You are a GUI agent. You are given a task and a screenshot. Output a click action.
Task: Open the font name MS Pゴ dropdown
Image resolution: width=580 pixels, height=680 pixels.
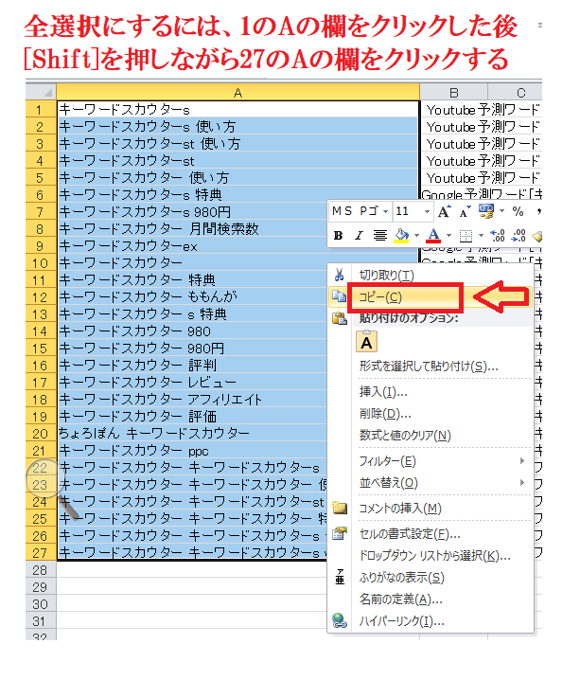385,211
